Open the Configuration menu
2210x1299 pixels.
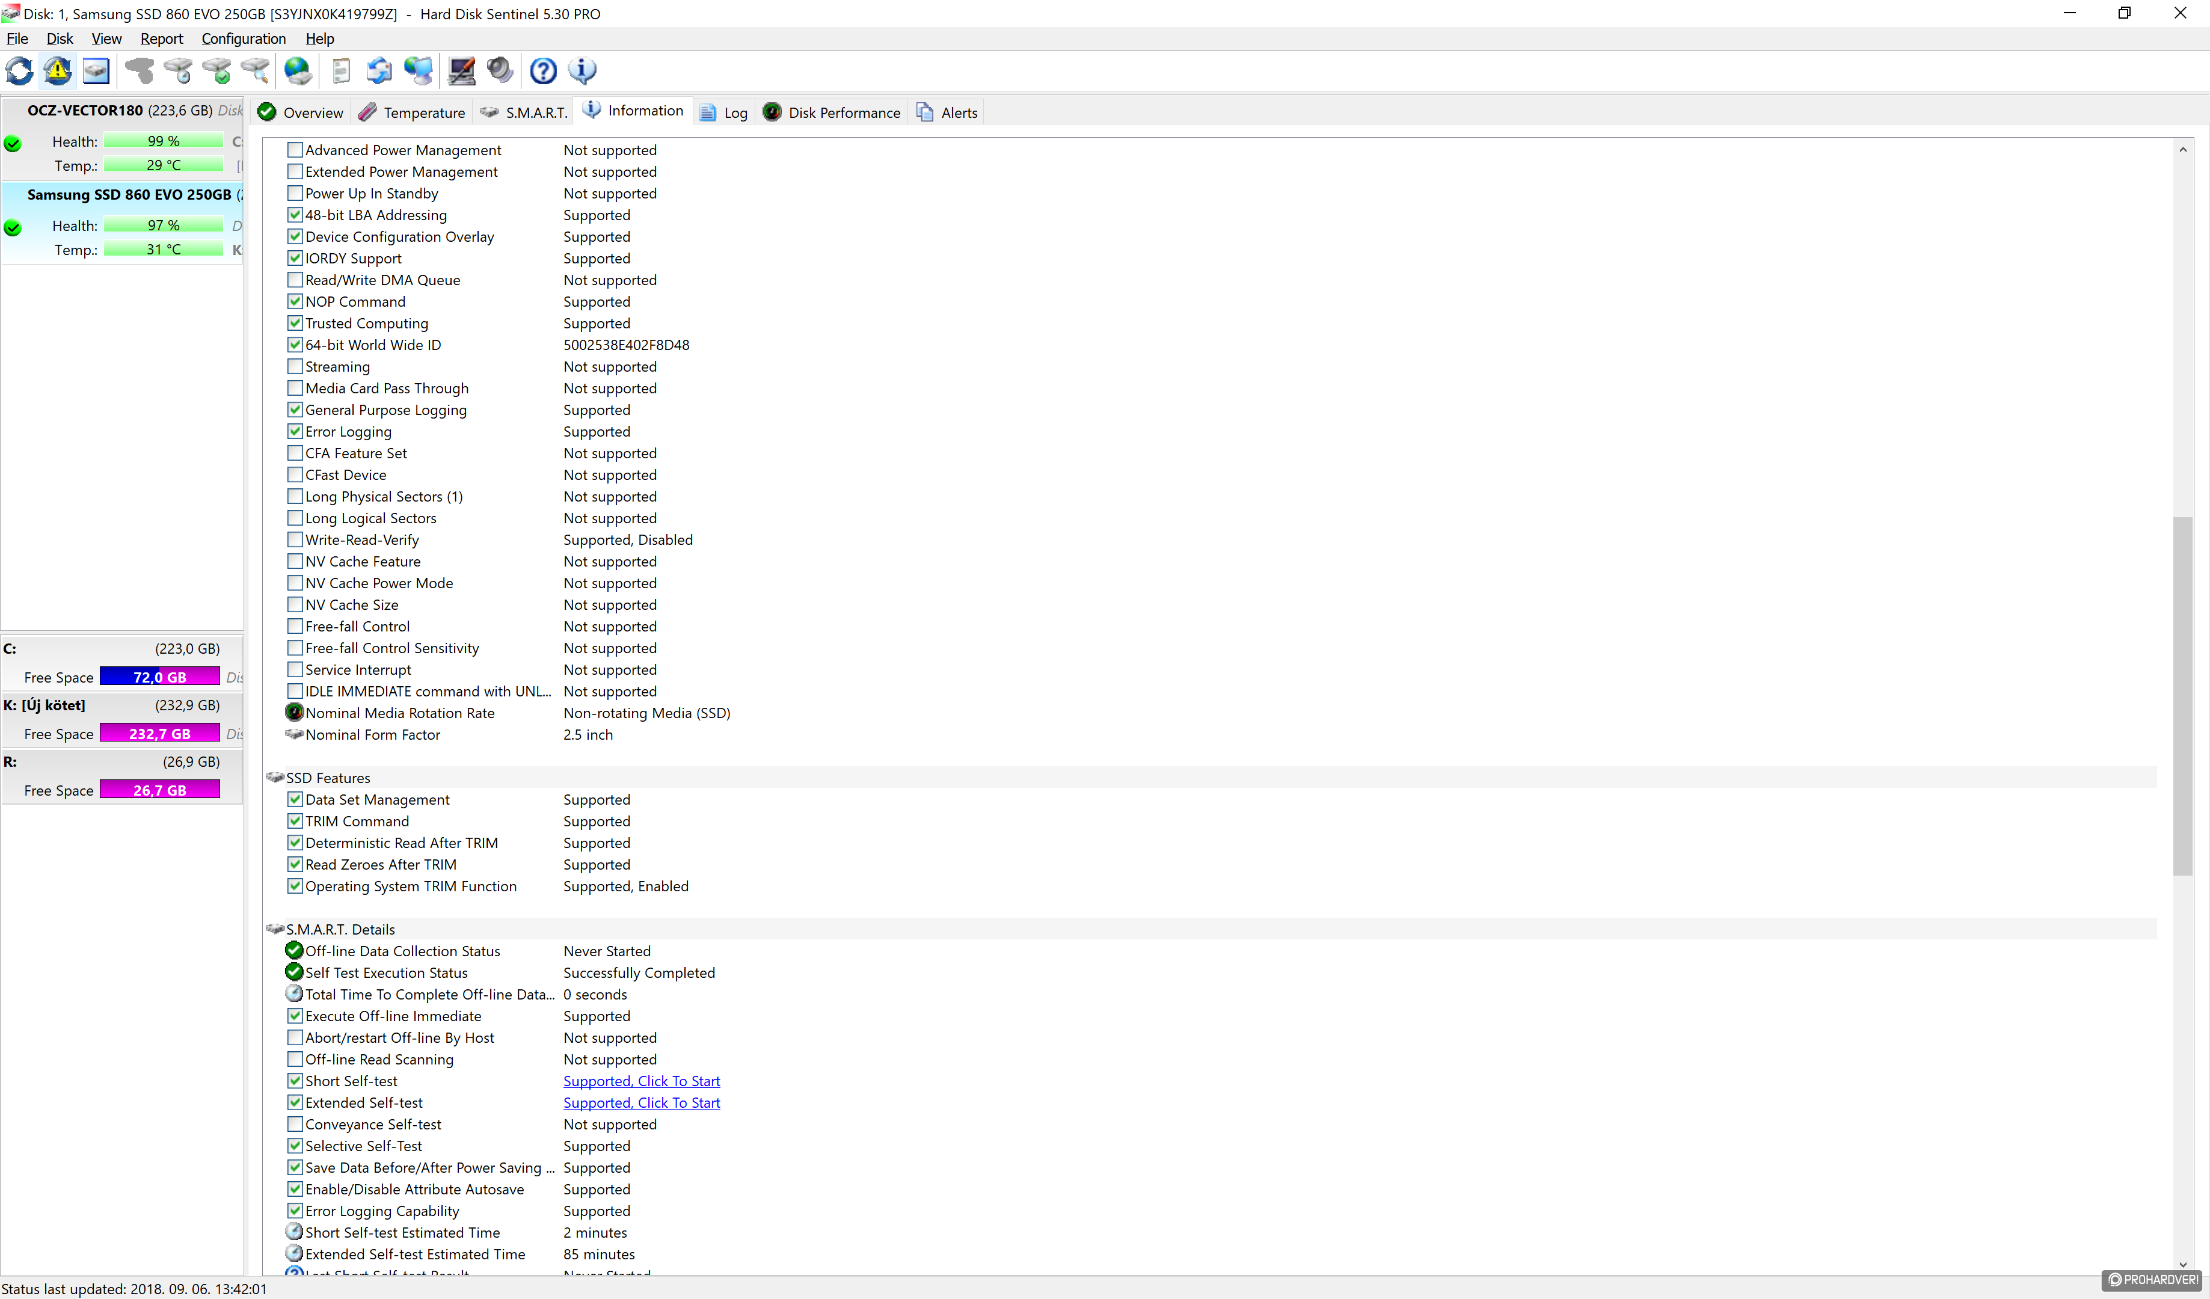click(x=244, y=38)
